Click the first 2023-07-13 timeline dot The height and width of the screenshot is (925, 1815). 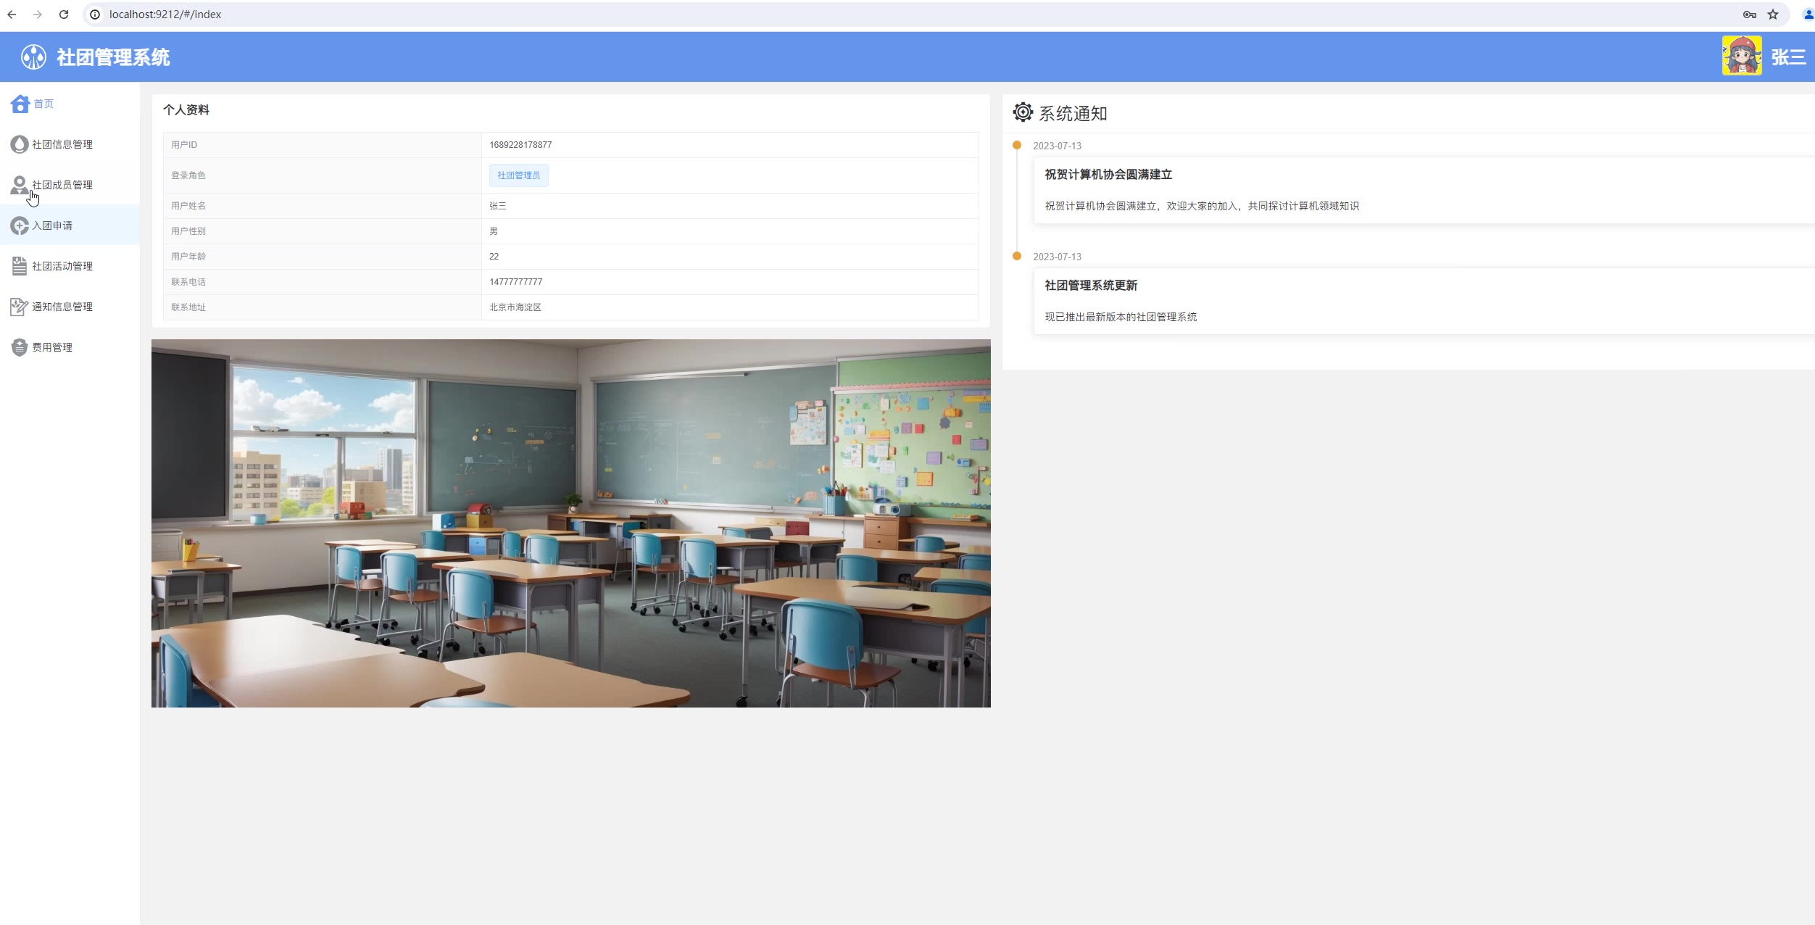(x=1017, y=146)
